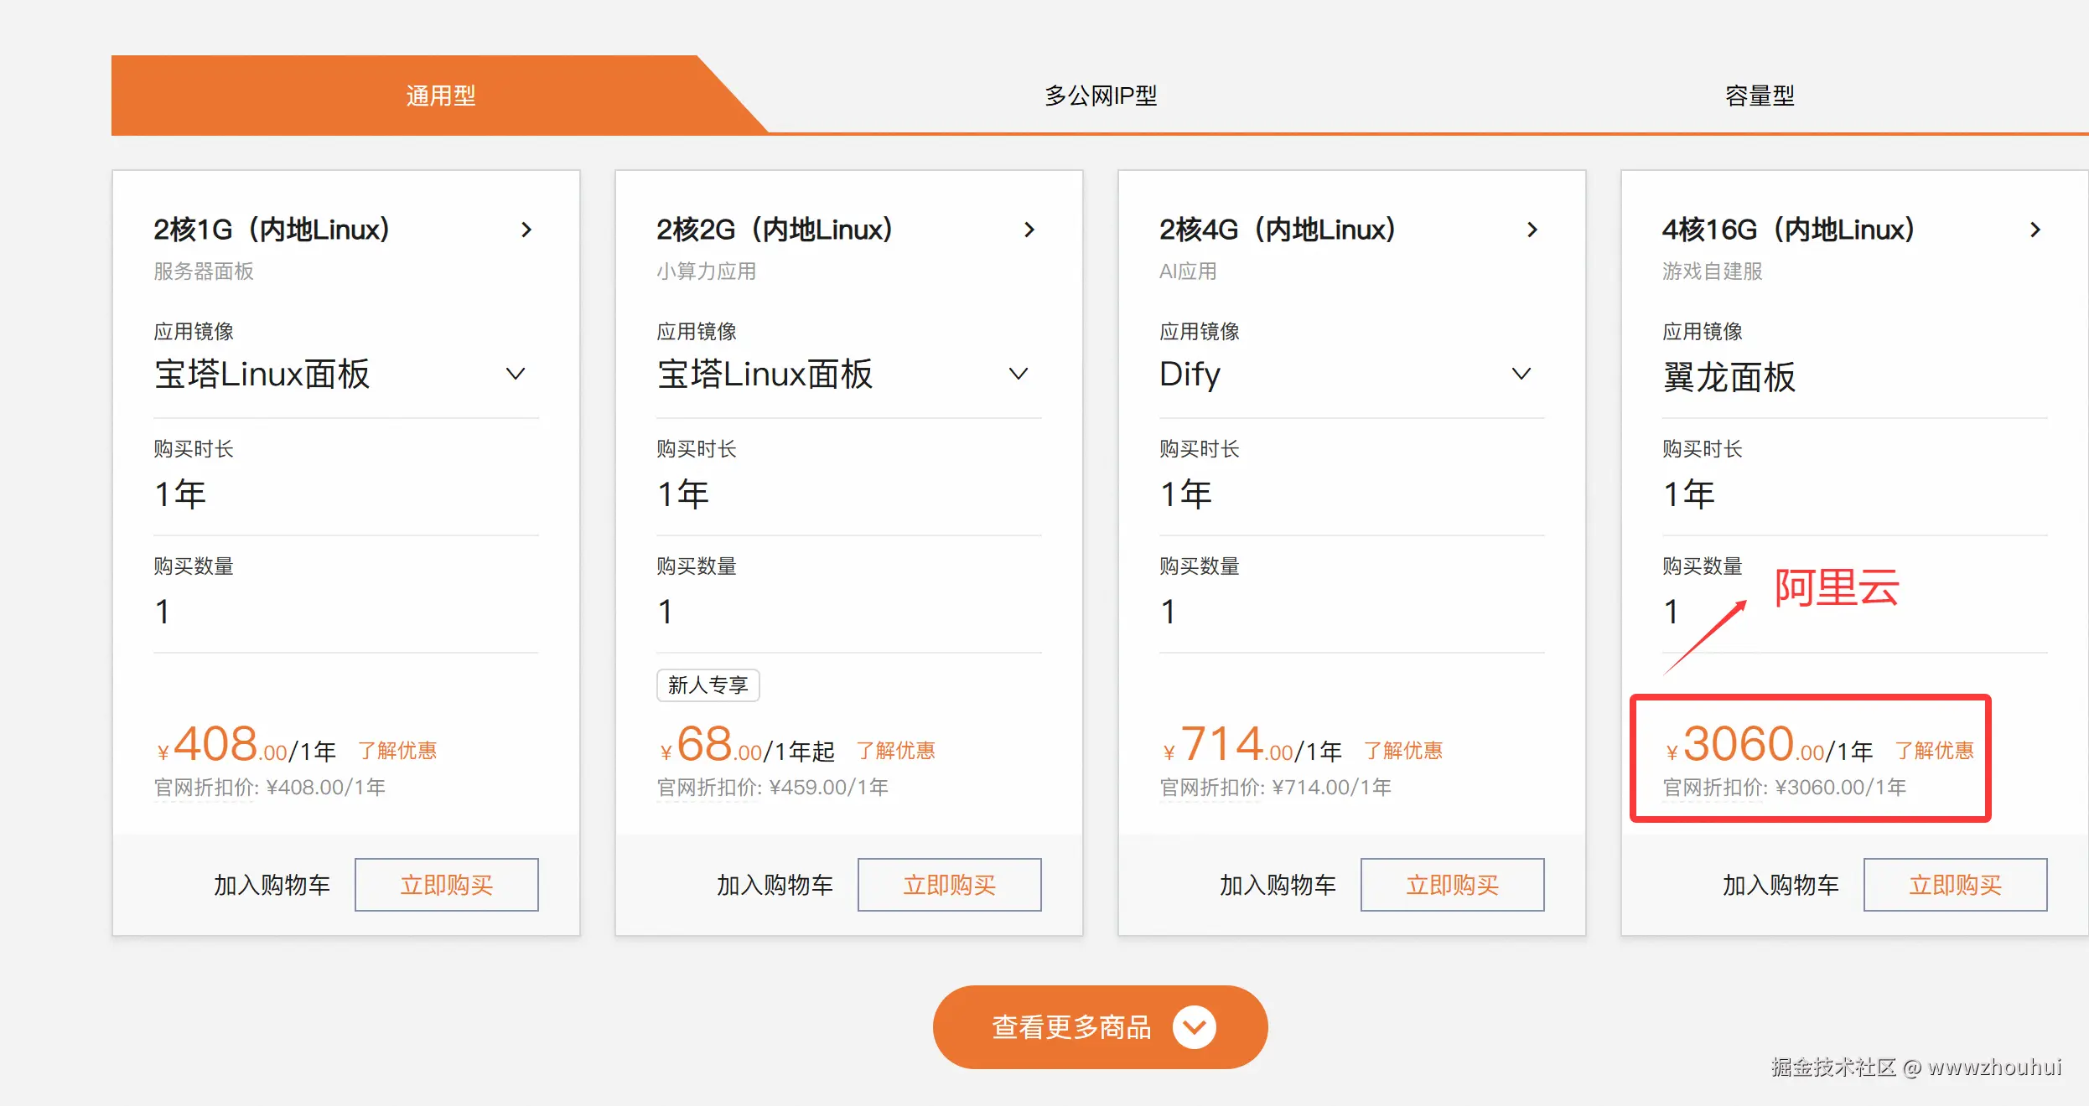Click the quantity 1 in 2核2G card
Screen dimensions: 2089x1106
pos(666,612)
